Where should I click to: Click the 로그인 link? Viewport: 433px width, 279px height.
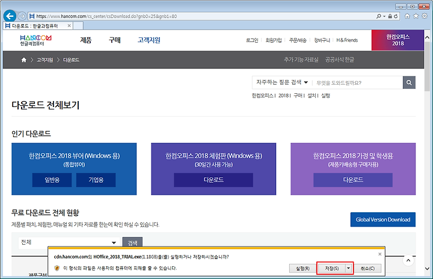click(252, 40)
